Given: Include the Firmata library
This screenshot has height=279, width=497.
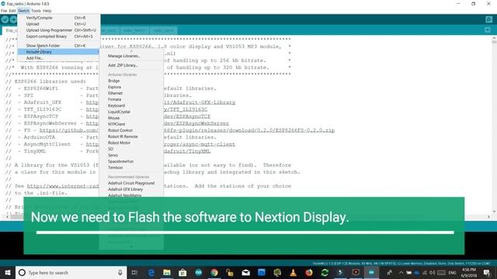Looking at the screenshot, I should click(131, 99).
